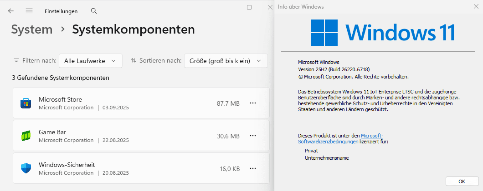Open more options for Game Bar
This screenshot has height=191, width=483.
coord(253,136)
